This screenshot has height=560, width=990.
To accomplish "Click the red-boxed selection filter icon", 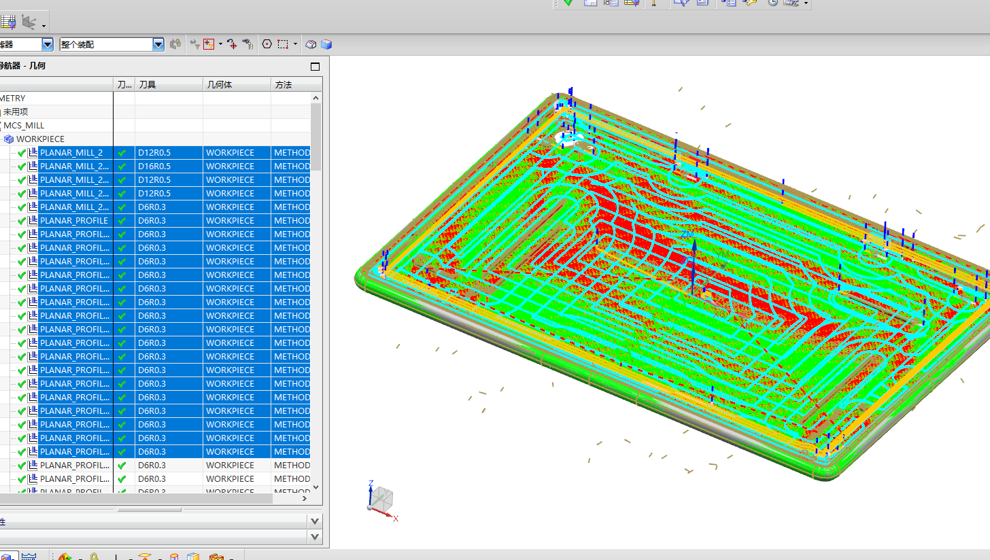I will pos(209,44).
